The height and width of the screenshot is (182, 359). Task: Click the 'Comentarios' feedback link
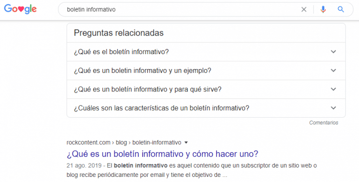point(323,123)
